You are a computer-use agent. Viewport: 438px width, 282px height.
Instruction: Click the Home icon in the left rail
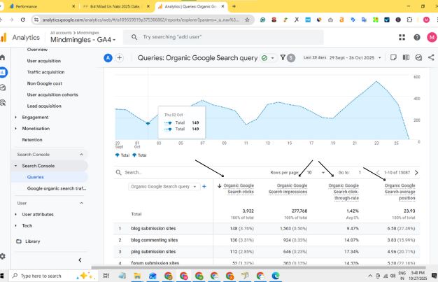pos(3,57)
